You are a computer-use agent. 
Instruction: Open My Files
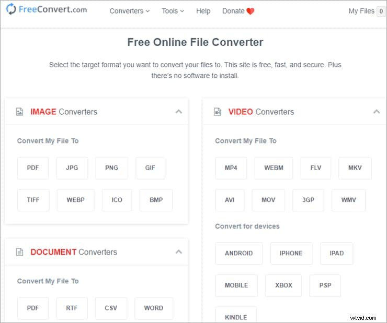(x=361, y=11)
